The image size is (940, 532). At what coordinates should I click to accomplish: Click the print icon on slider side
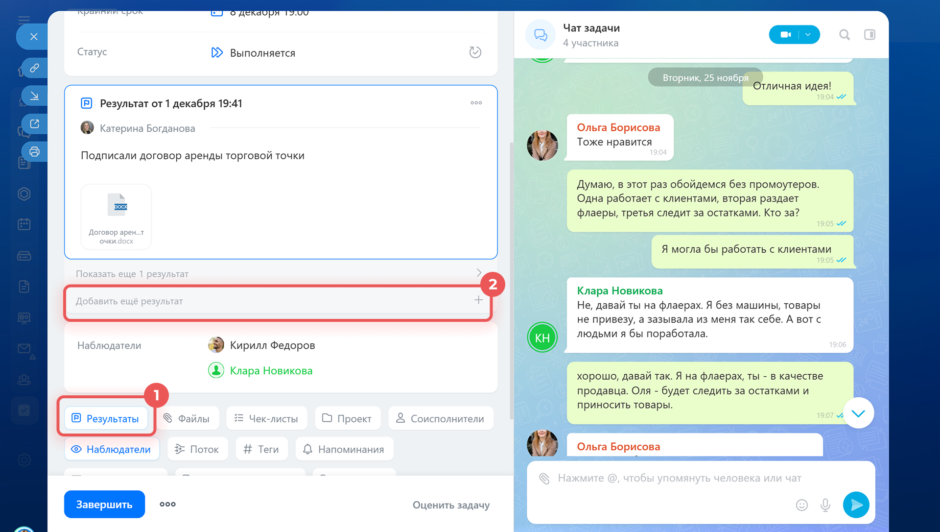[34, 151]
